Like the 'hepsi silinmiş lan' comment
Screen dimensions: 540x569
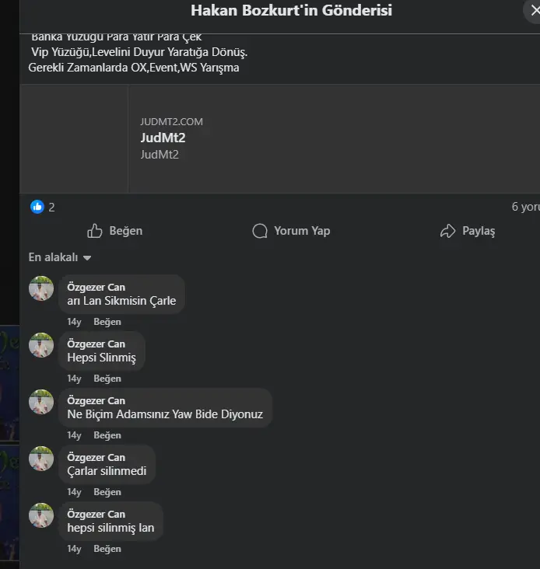click(107, 549)
